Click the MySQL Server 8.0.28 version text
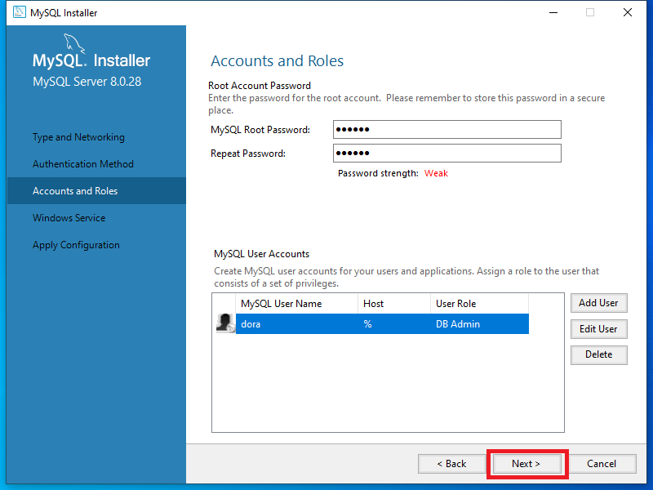 coord(87,81)
